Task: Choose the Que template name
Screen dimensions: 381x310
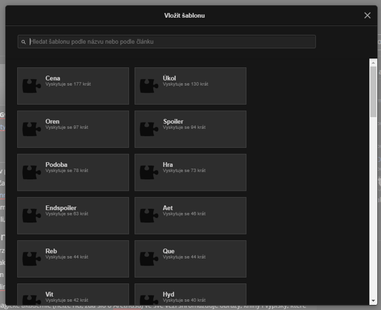Action: pyautogui.click(x=169, y=251)
